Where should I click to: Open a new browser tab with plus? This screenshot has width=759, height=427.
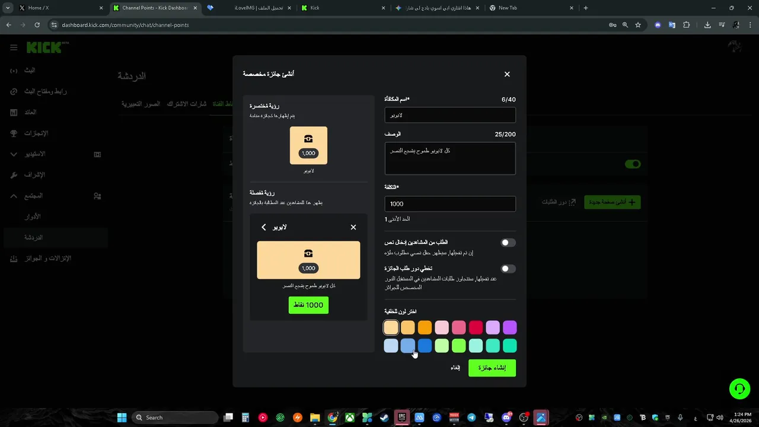(x=586, y=8)
